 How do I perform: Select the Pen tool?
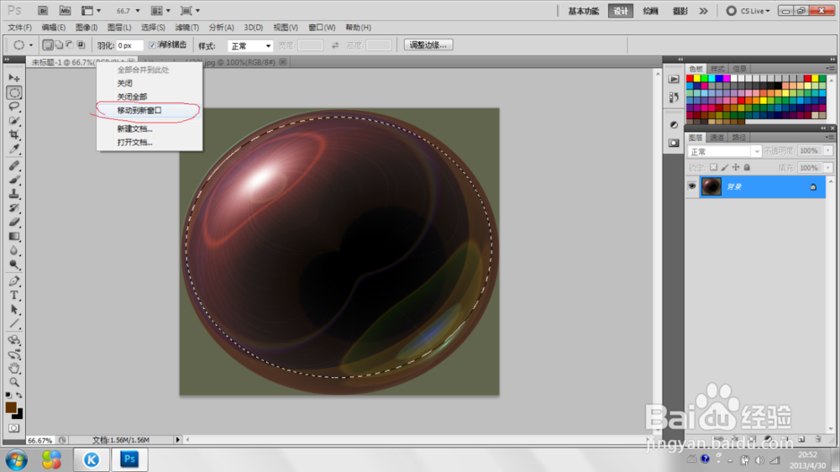pyautogui.click(x=14, y=281)
